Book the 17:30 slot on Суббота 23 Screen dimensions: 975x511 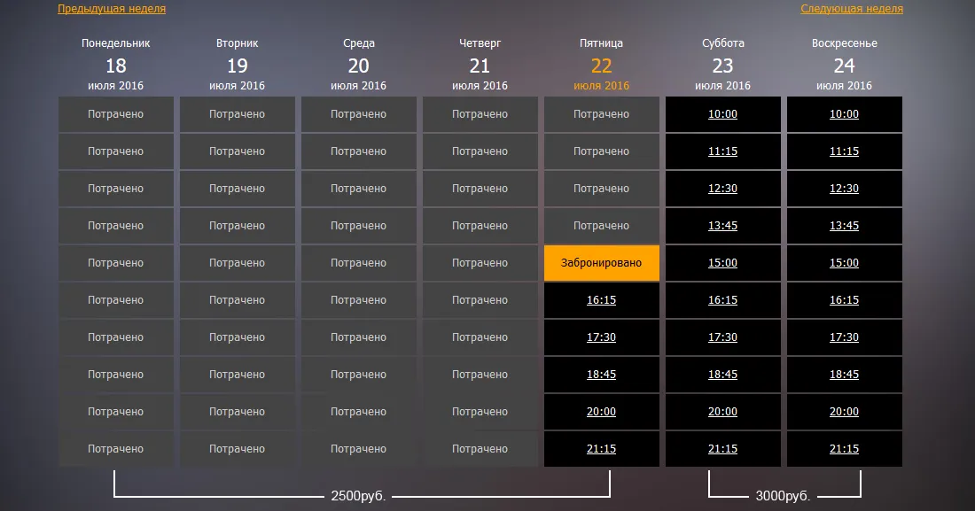[722, 337]
